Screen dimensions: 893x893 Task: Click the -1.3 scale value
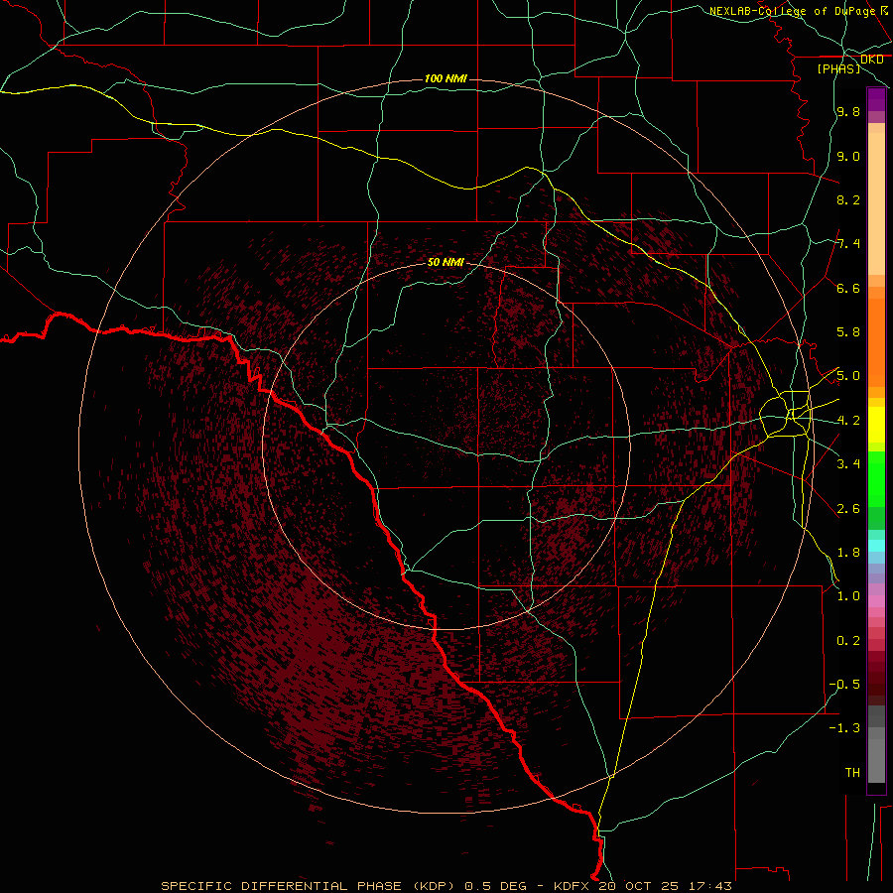[x=844, y=728]
